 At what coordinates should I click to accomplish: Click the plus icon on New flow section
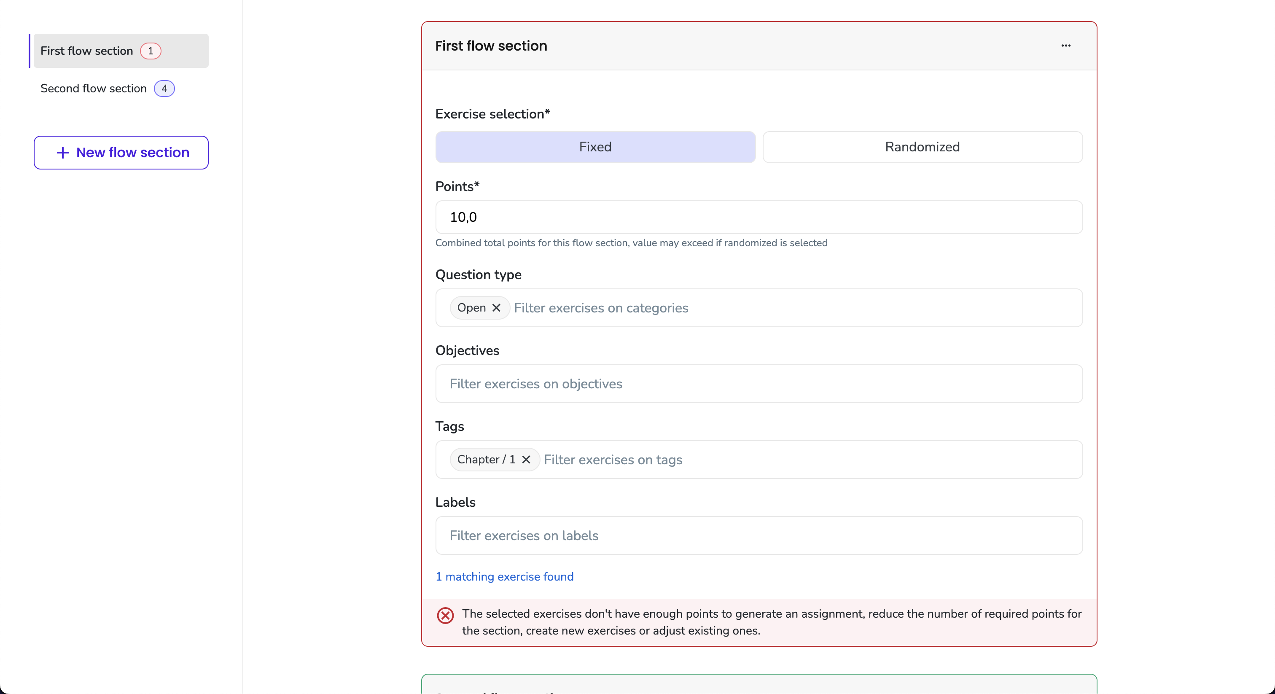click(x=62, y=153)
